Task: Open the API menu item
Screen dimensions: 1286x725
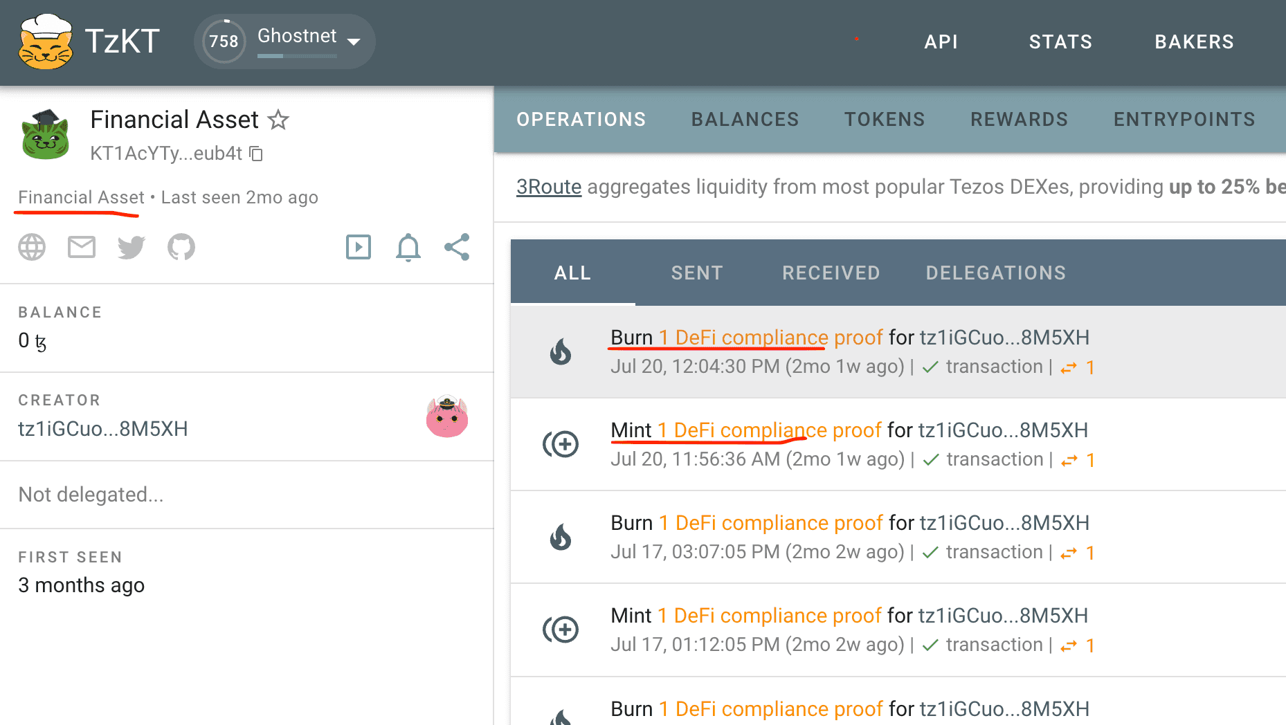Action: (941, 42)
